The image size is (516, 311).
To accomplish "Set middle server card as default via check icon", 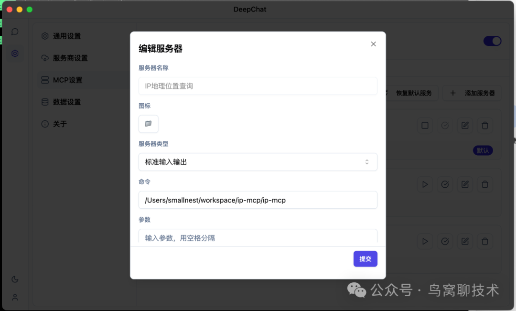I will [x=445, y=184].
